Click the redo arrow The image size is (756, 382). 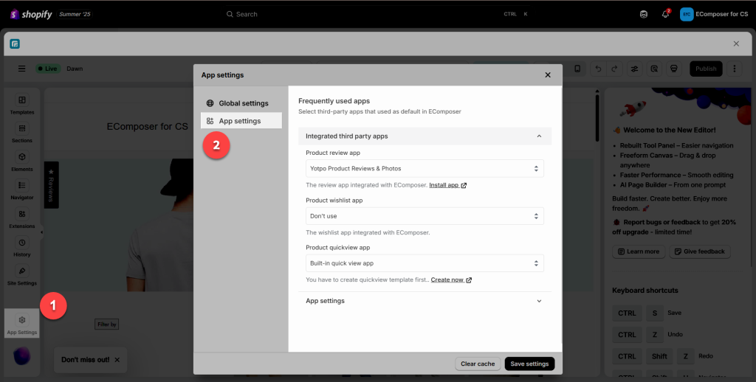point(614,69)
